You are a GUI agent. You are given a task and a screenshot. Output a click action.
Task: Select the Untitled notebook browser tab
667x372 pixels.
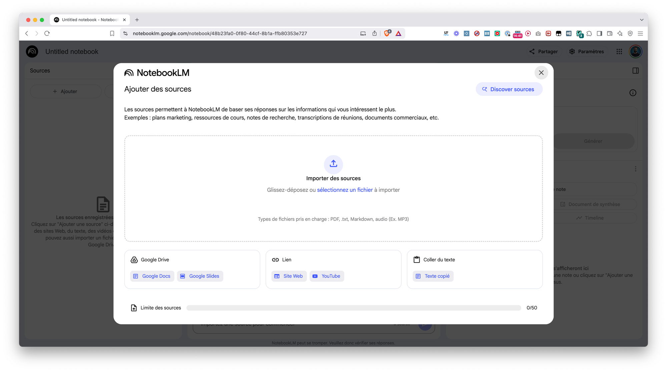(x=90, y=20)
